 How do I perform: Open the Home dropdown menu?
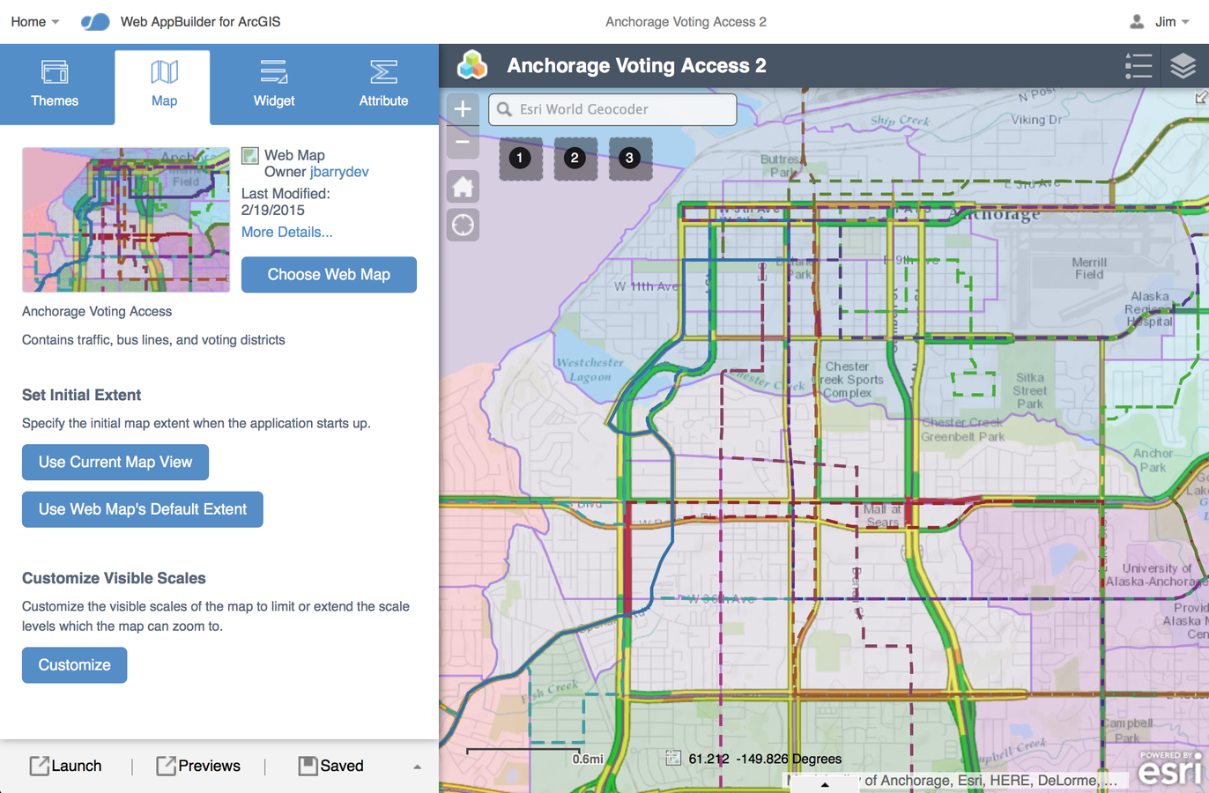coord(35,21)
